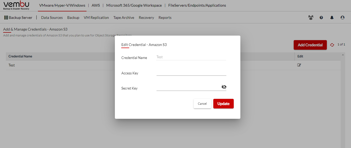Open FileServers/Endpoints/Applications tab

click(197, 5)
